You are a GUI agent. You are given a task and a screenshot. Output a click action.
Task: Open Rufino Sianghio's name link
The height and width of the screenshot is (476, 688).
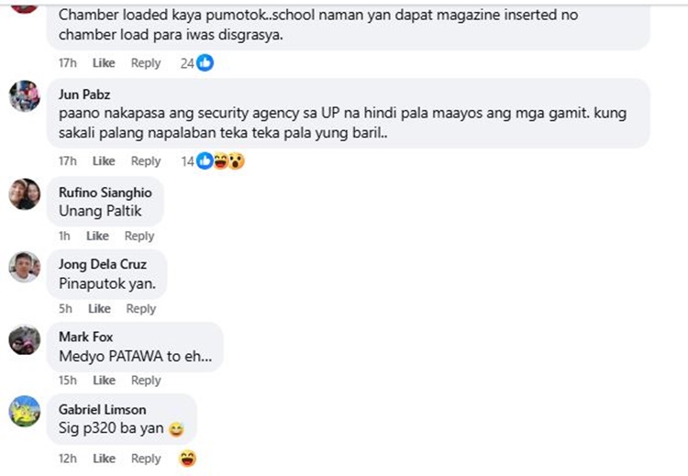pyautogui.click(x=105, y=193)
